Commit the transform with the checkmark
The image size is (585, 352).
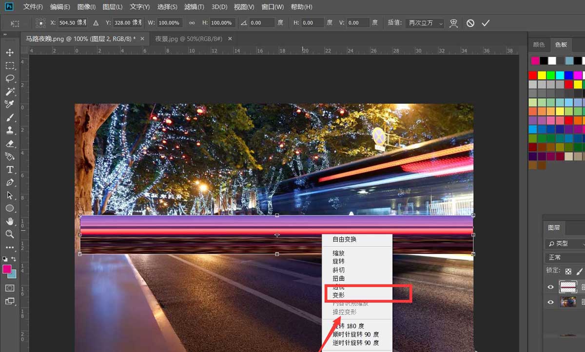coord(486,23)
